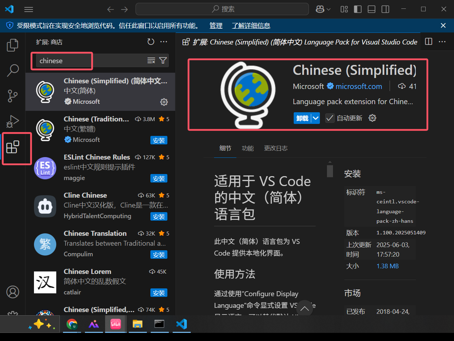The image size is (454, 341).
Task: Dismiss the restricted mode banner
Action: (443, 25)
